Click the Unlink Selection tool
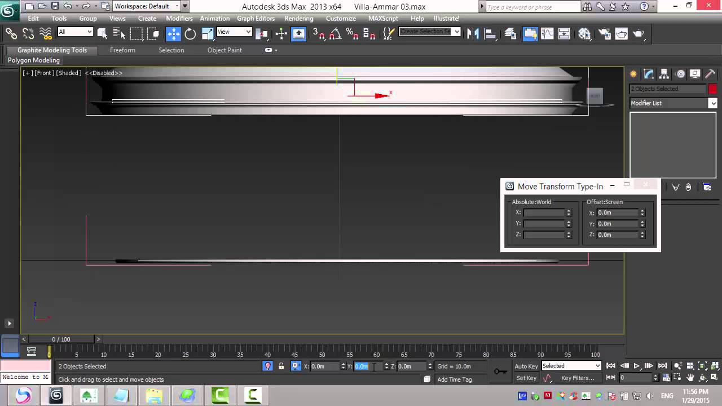 [29, 34]
